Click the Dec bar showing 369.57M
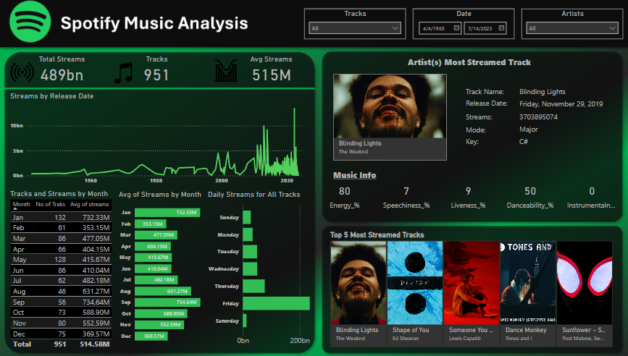 (151, 336)
